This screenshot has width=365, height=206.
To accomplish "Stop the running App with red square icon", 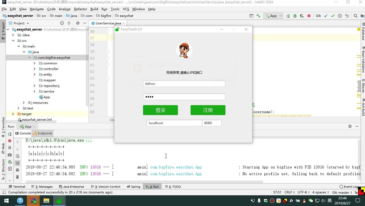I will 309,16.
